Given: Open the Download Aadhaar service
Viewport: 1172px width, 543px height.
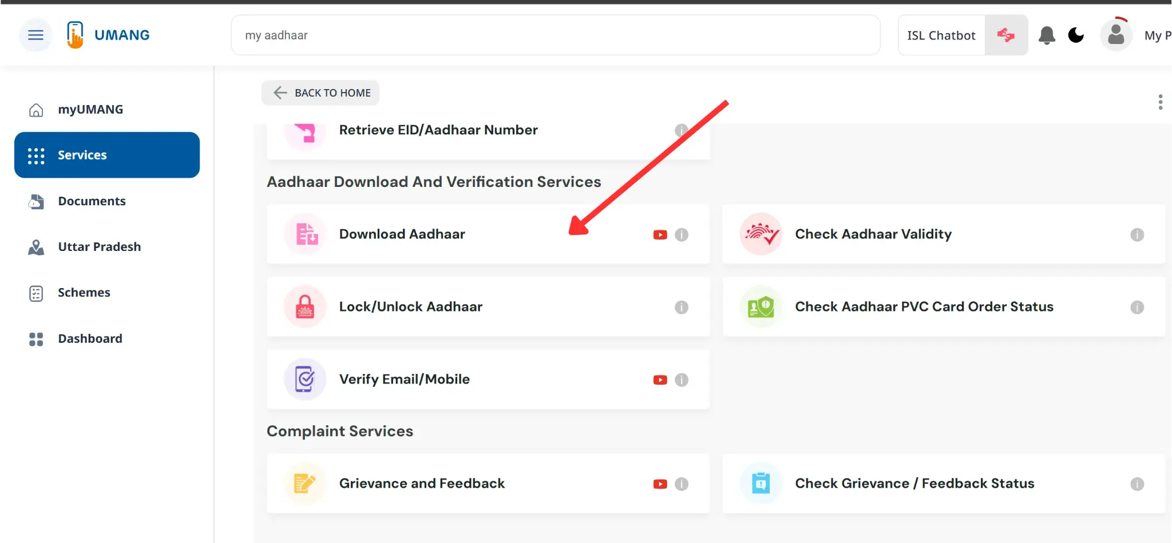Looking at the screenshot, I should [x=402, y=234].
